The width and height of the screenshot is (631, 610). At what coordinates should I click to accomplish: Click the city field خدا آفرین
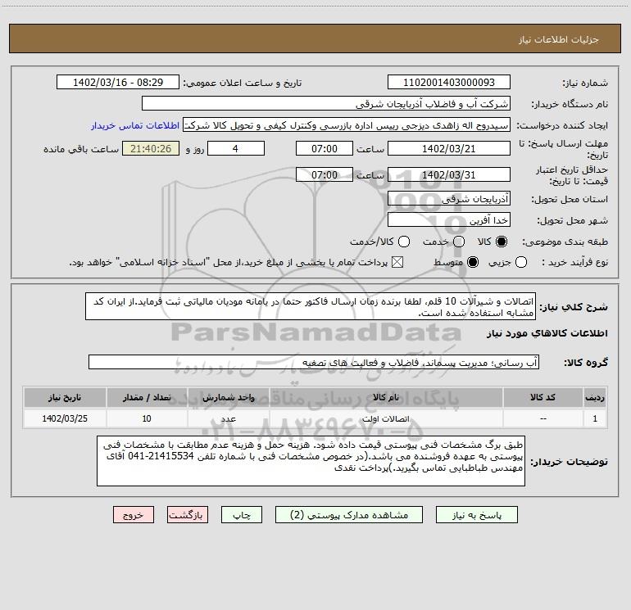(x=449, y=219)
